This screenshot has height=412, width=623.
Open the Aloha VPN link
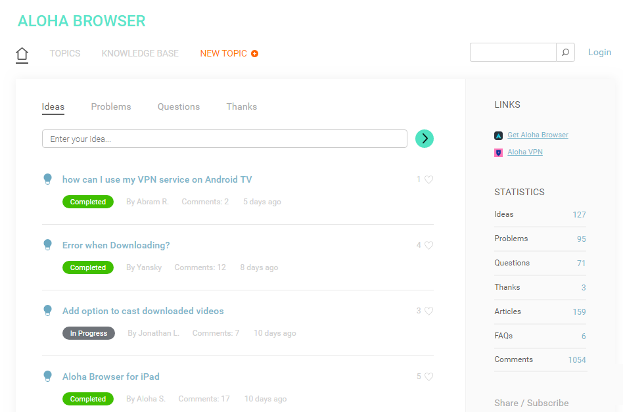click(525, 152)
